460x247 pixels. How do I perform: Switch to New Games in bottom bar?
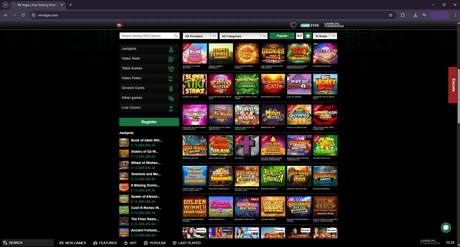73,243
